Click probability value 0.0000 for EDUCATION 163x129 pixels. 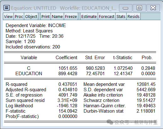(x=148, y=74)
